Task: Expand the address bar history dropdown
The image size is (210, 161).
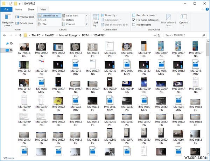Action: (155, 35)
